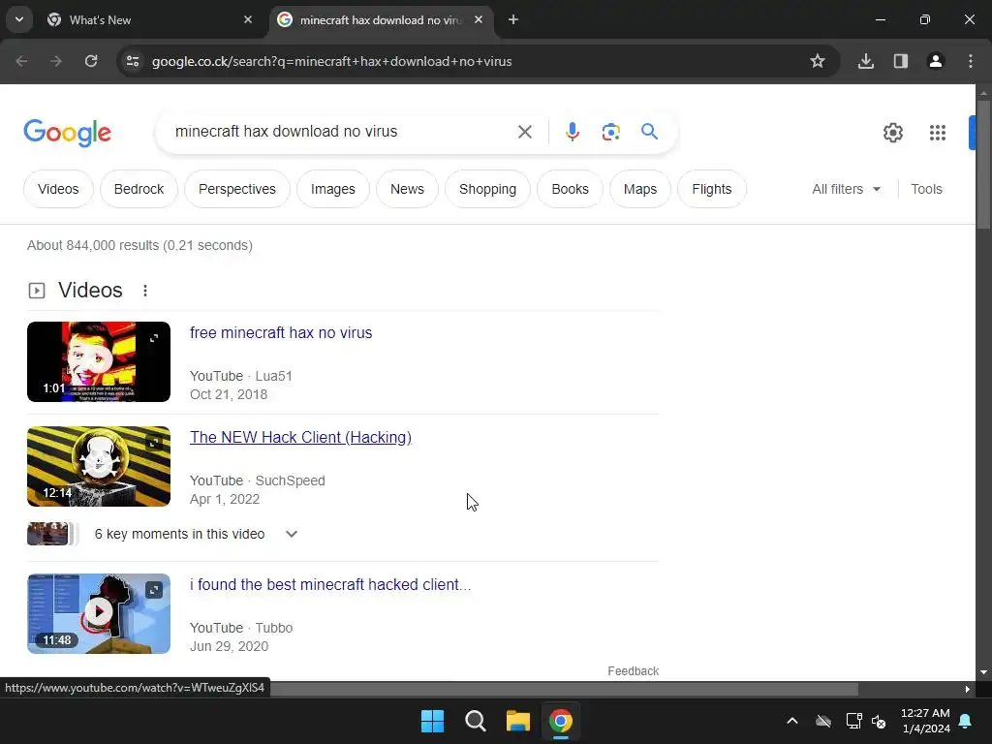The image size is (992, 744).
Task: Expand preview icon on Tubbo thumbnail
Action: [x=154, y=590]
